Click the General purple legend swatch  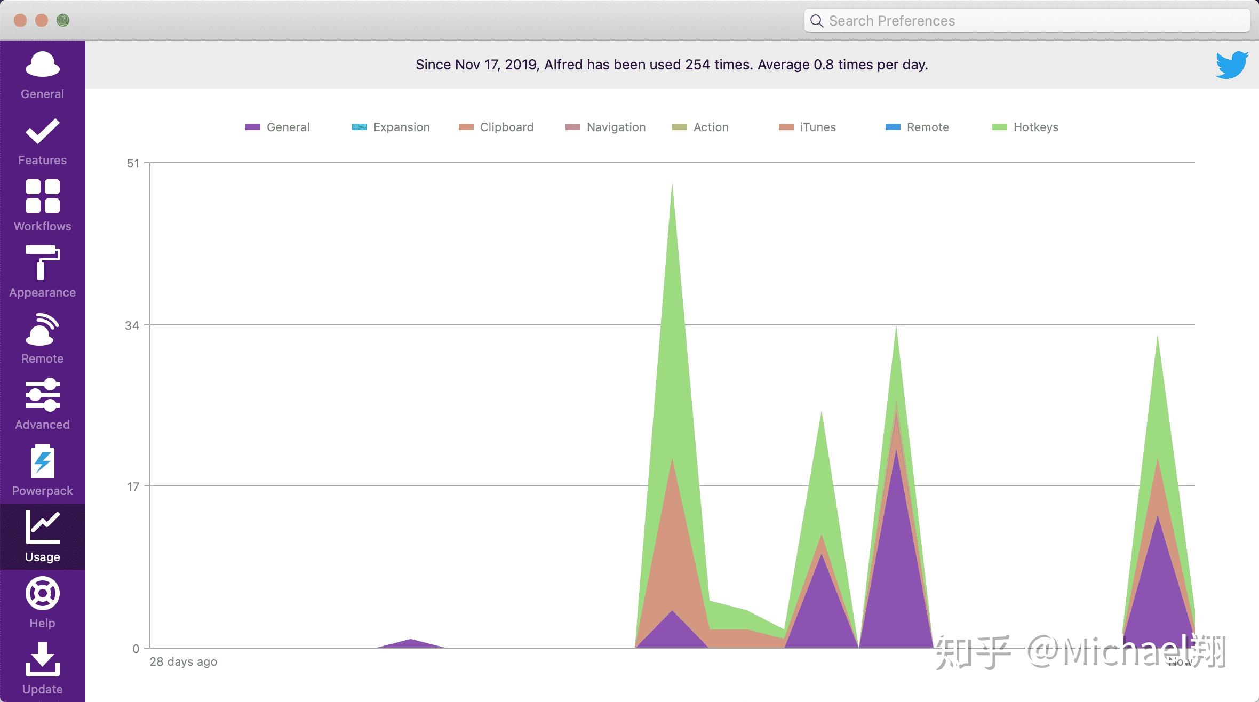tap(252, 127)
